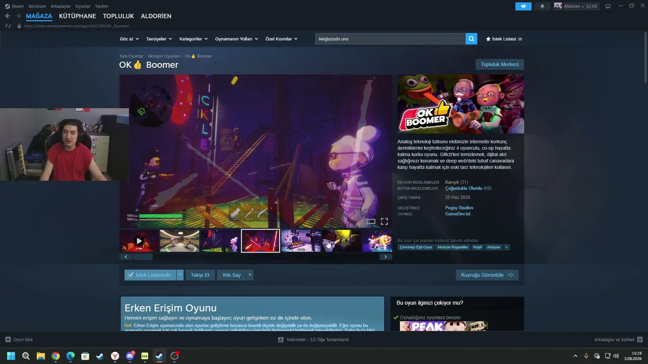
Task: Open the Görünüm menu
Action: pos(37,6)
